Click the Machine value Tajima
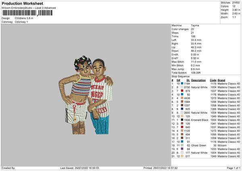Viewport: 242px width, 171px height. click(195, 25)
